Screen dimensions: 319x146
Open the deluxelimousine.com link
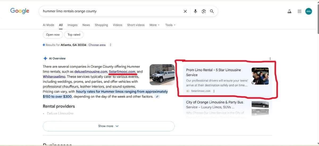point(91,72)
